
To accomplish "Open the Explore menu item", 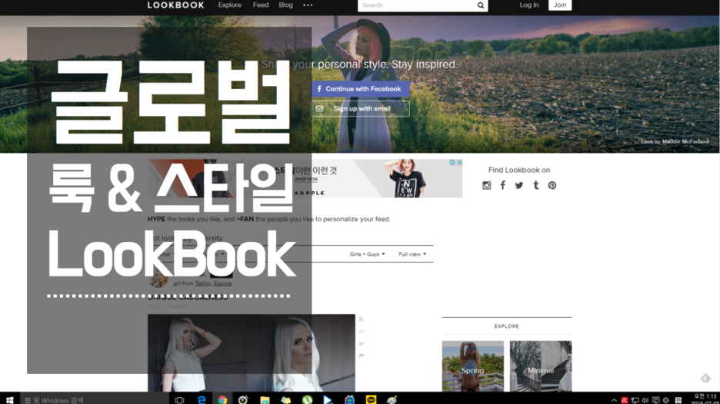I will click(229, 5).
